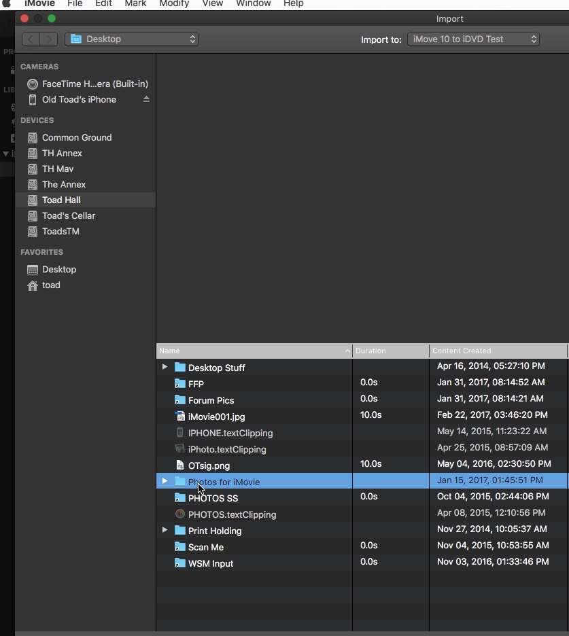Open the Help menu
The height and width of the screenshot is (636, 569).
[294, 3]
